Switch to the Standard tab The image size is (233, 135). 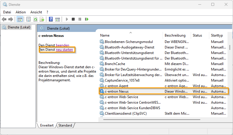pyautogui.click(x=65, y=125)
